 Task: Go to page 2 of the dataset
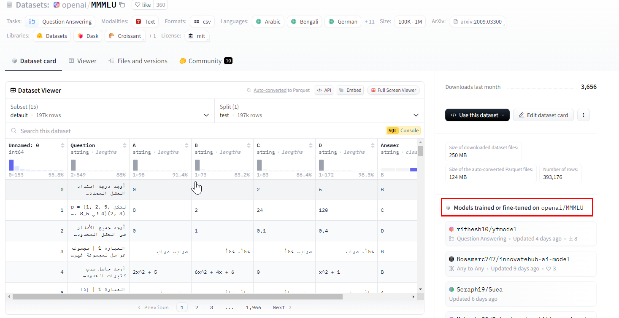197,307
